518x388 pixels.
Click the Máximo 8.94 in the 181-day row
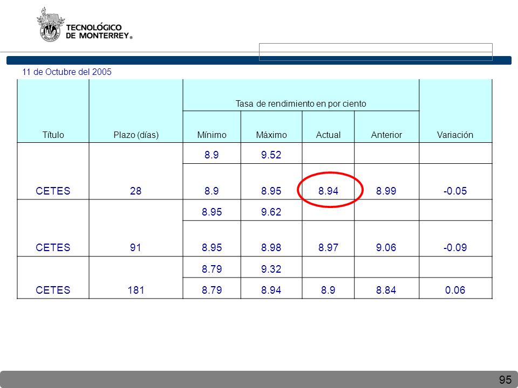271,290
